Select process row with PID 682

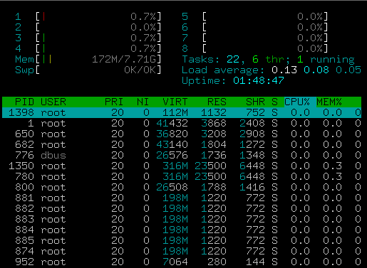[x=182, y=144]
